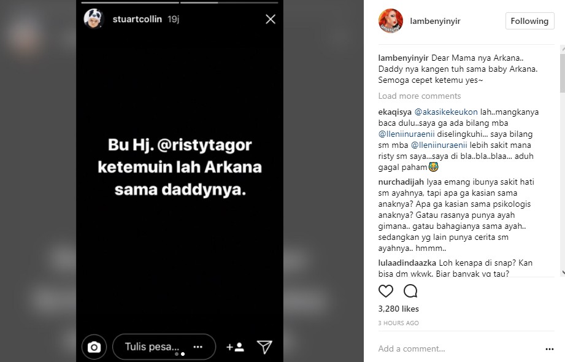Jump to the second story progress segment
This screenshot has width=565, height=362.
229,3
